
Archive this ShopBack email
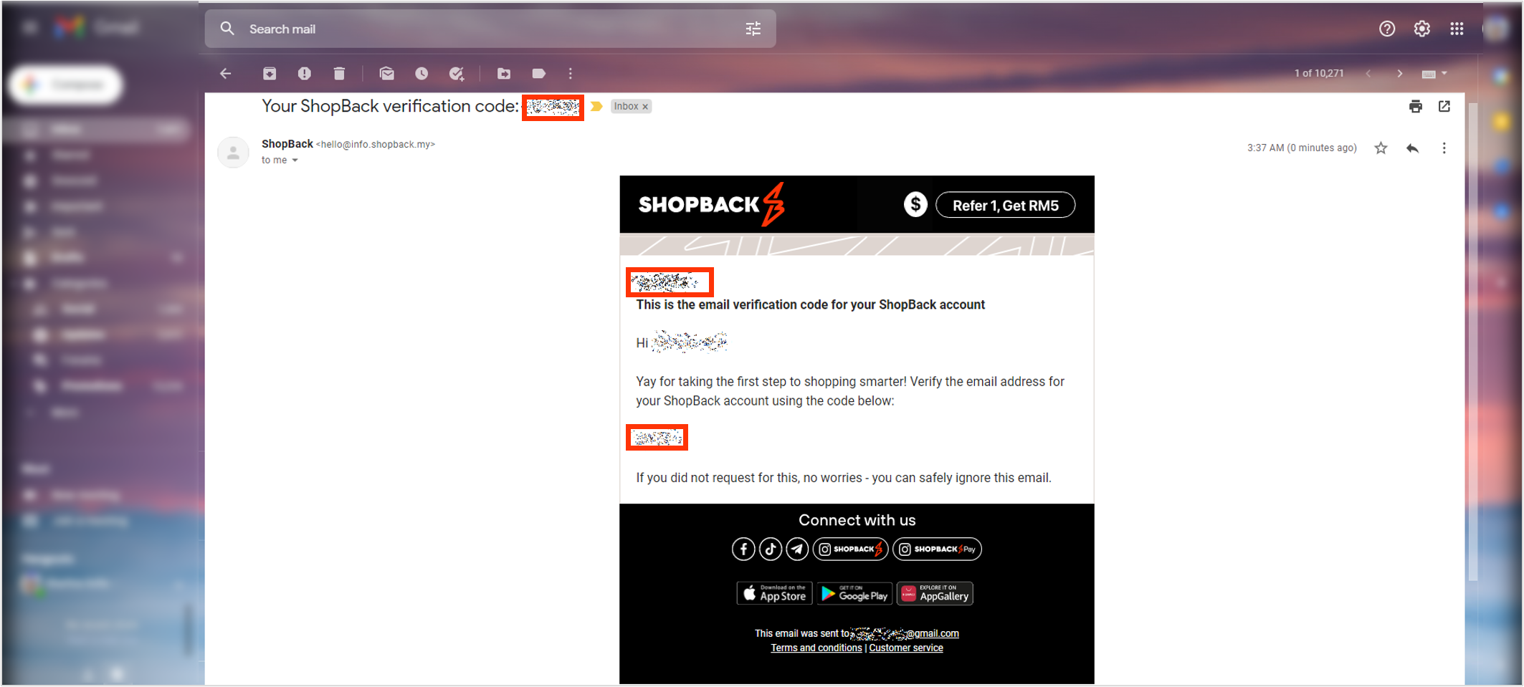(270, 73)
